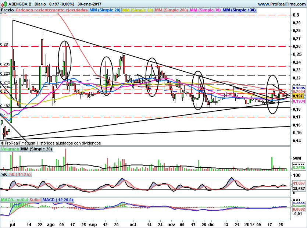Click the 100 stochastic axis label

(297, 175)
